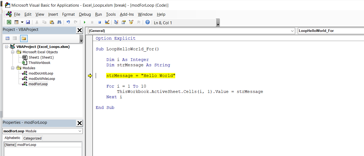Reset execution with the blue stop button

[99, 22]
